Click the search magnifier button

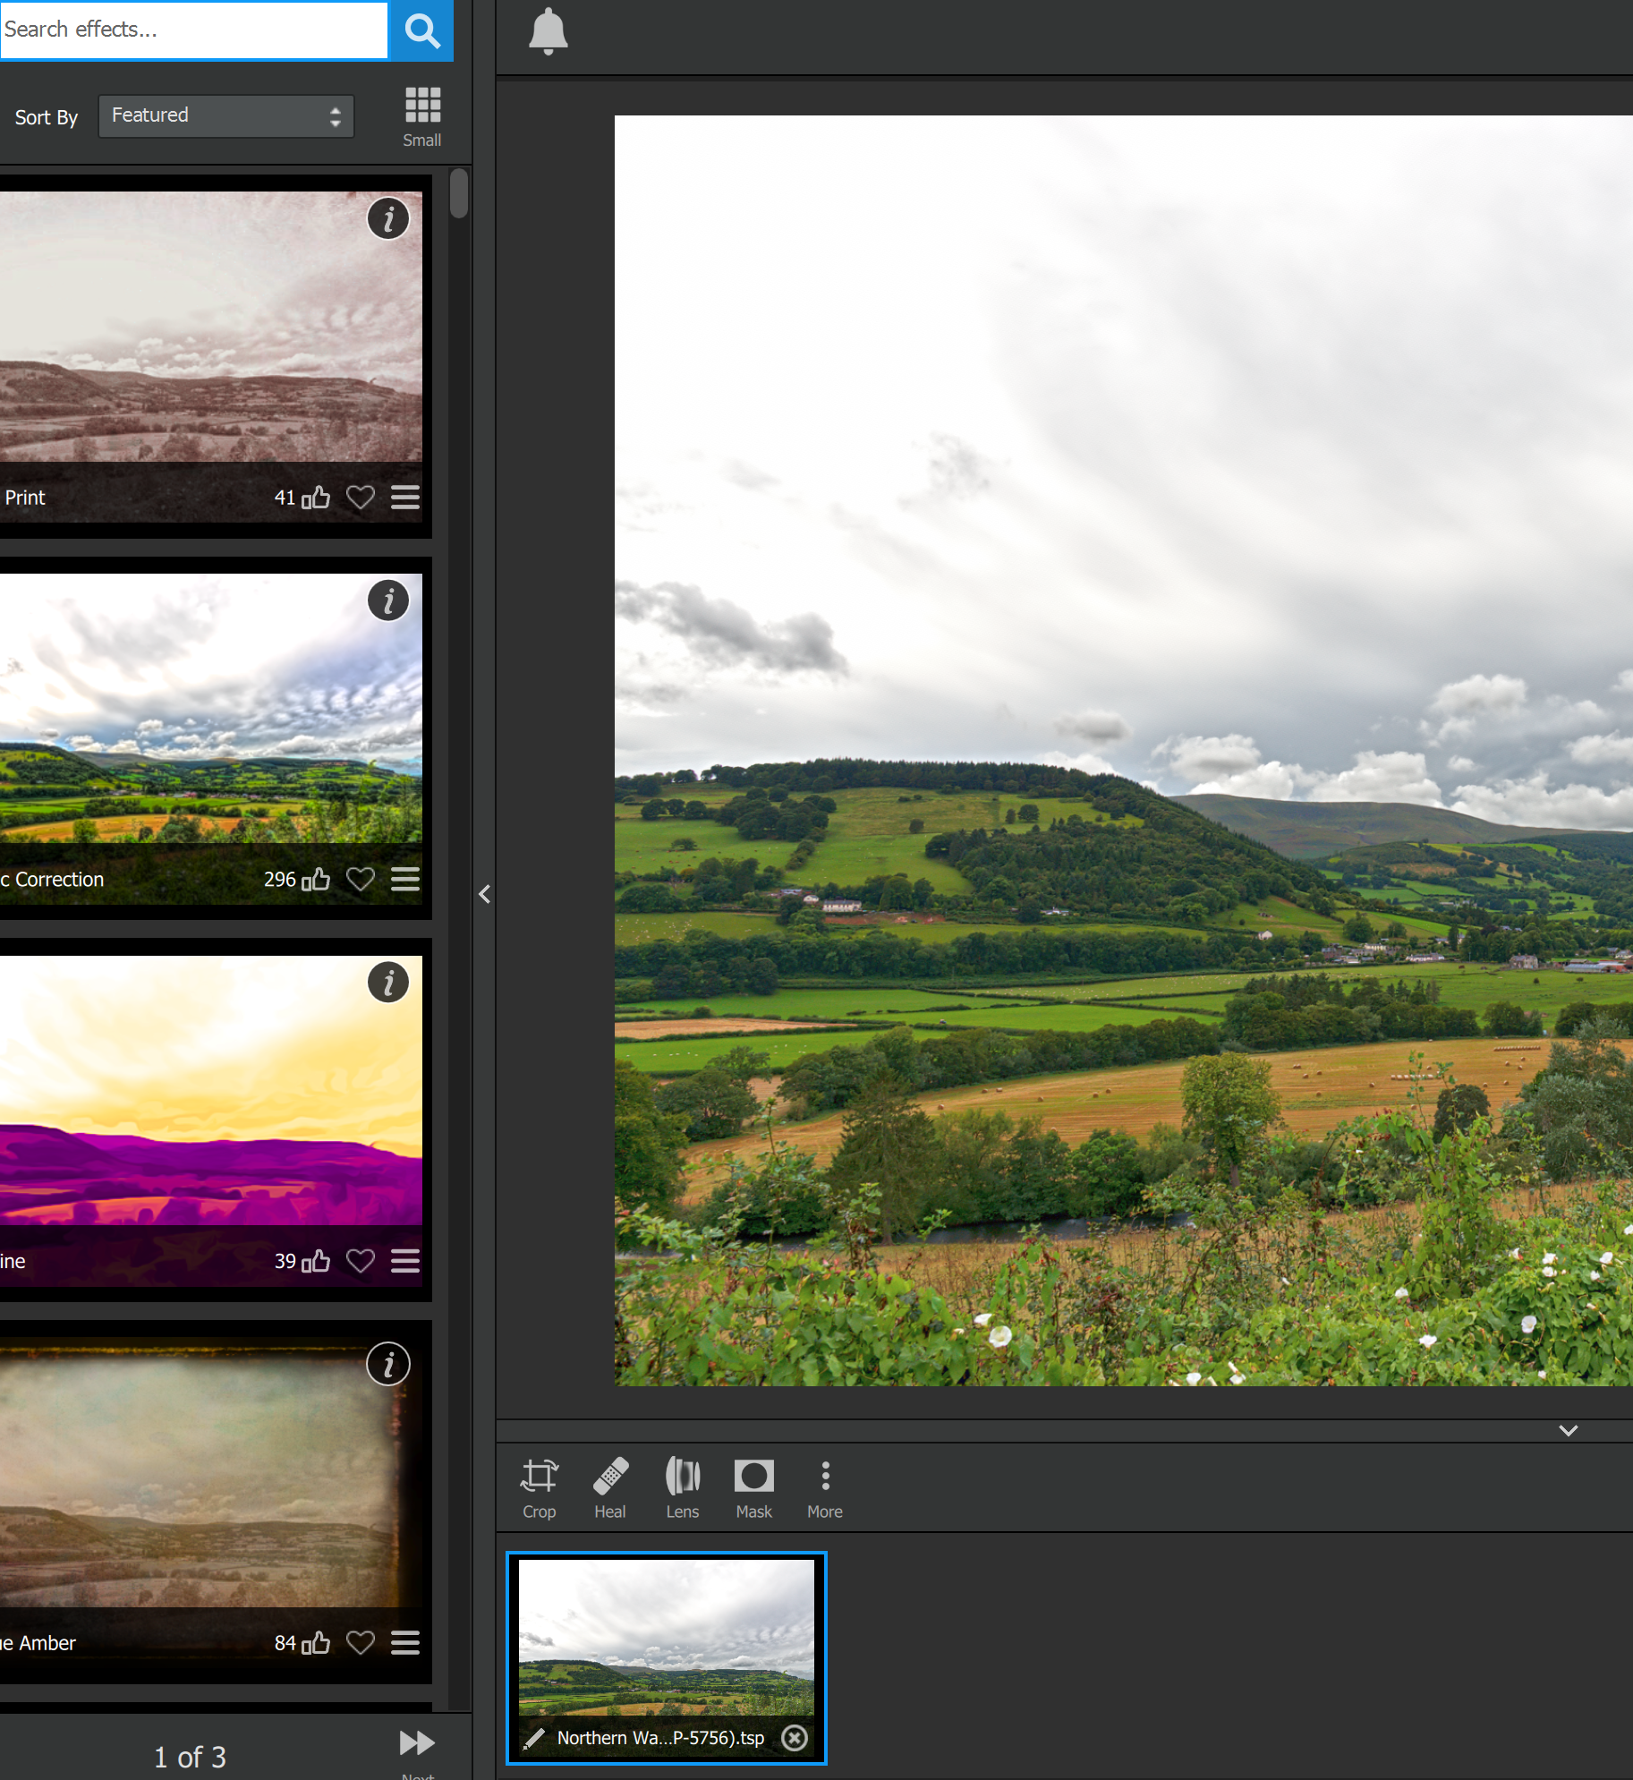coord(421,31)
